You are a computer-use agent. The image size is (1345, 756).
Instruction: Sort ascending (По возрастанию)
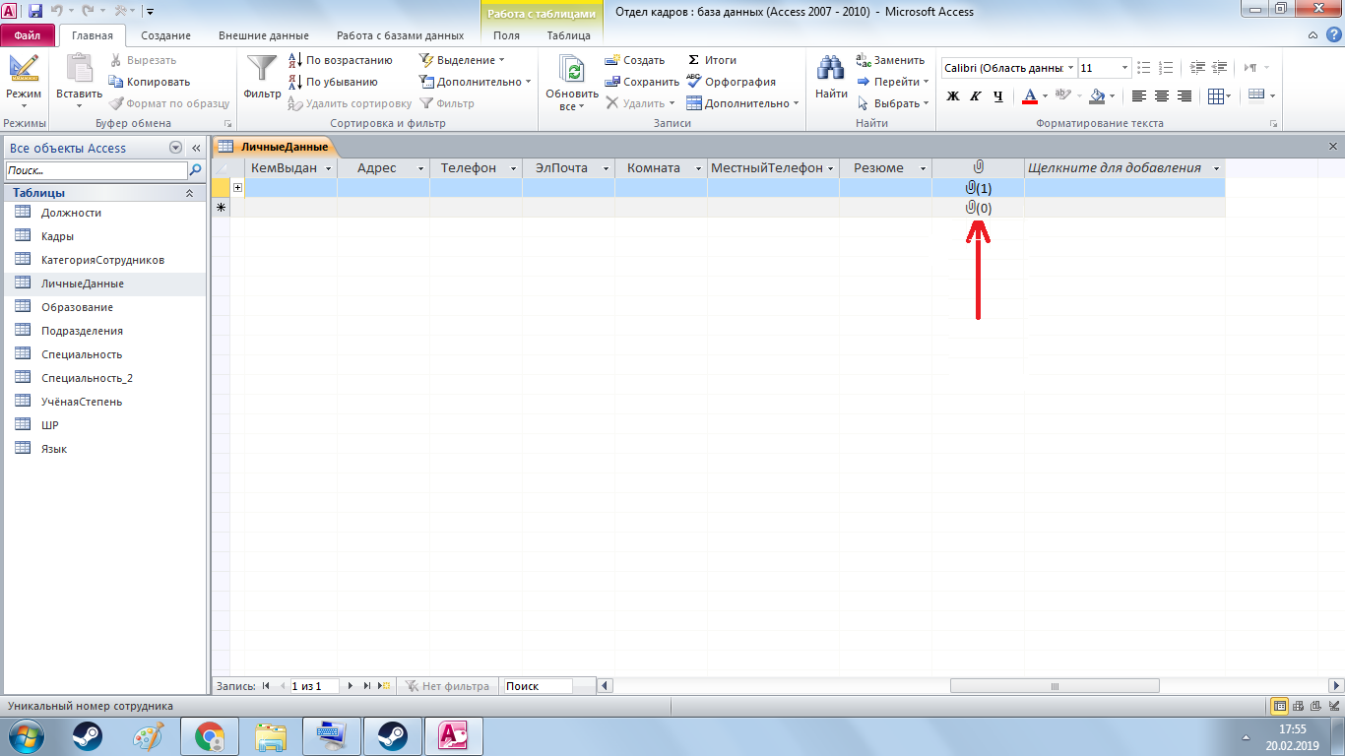pos(340,60)
